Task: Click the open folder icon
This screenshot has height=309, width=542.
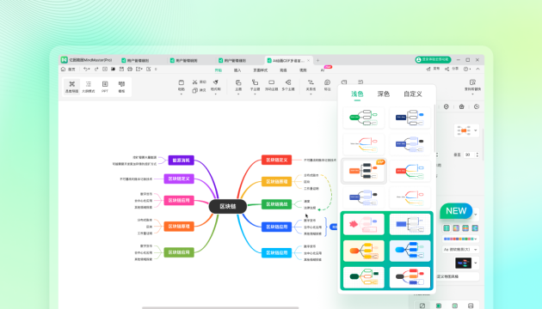Action: [x=113, y=70]
